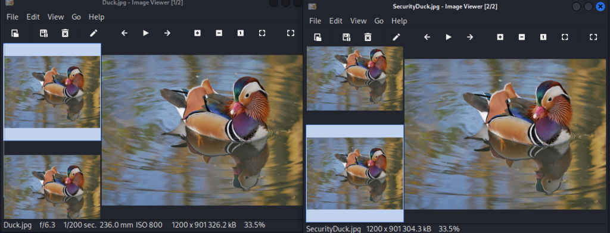
Task: Select the first thumbnail in SecurityDuck.jpg window
Action: click(x=355, y=78)
